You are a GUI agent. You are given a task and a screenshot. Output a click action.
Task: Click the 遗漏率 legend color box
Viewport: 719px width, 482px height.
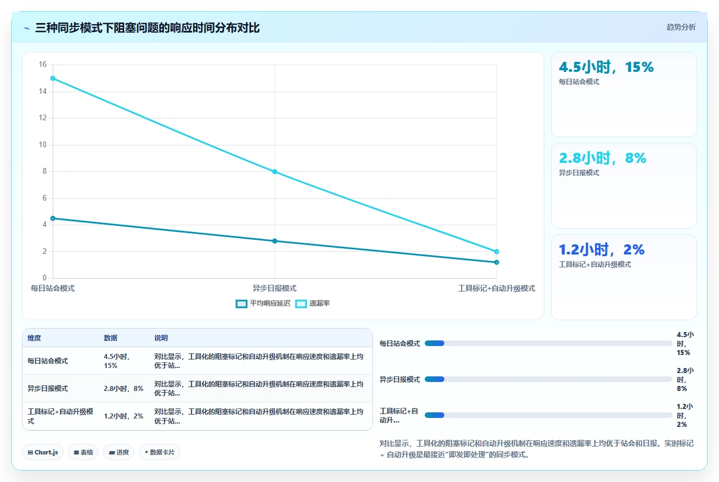click(x=301, y=303)
